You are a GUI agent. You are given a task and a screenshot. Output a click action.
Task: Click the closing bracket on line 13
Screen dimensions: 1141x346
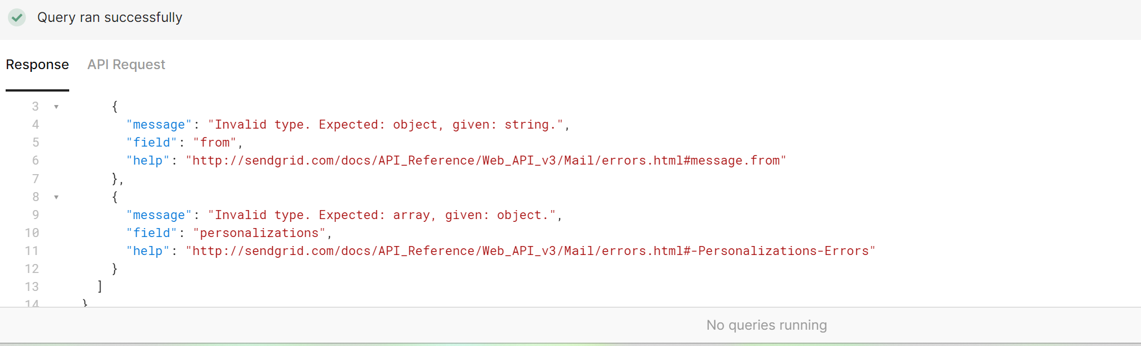pyautogui.click(x=100, y=287)
